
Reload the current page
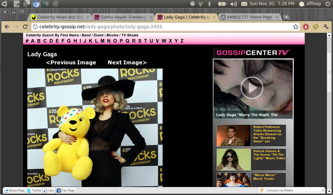pyautogui.click(x=25, y=27)
